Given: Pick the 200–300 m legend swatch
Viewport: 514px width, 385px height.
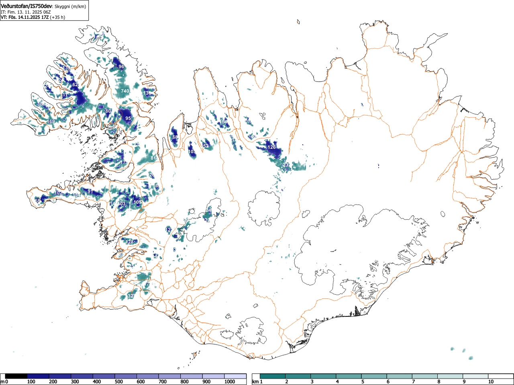Looking at the screenshot, I should pyautogui.click(x=60, y=376).
